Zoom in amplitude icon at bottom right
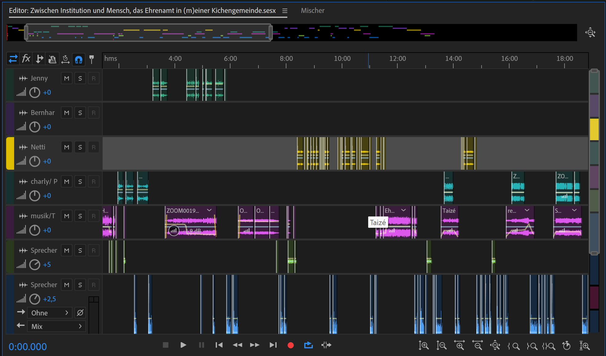The width and height of the screenshot is (606, 356). point(423,346)
